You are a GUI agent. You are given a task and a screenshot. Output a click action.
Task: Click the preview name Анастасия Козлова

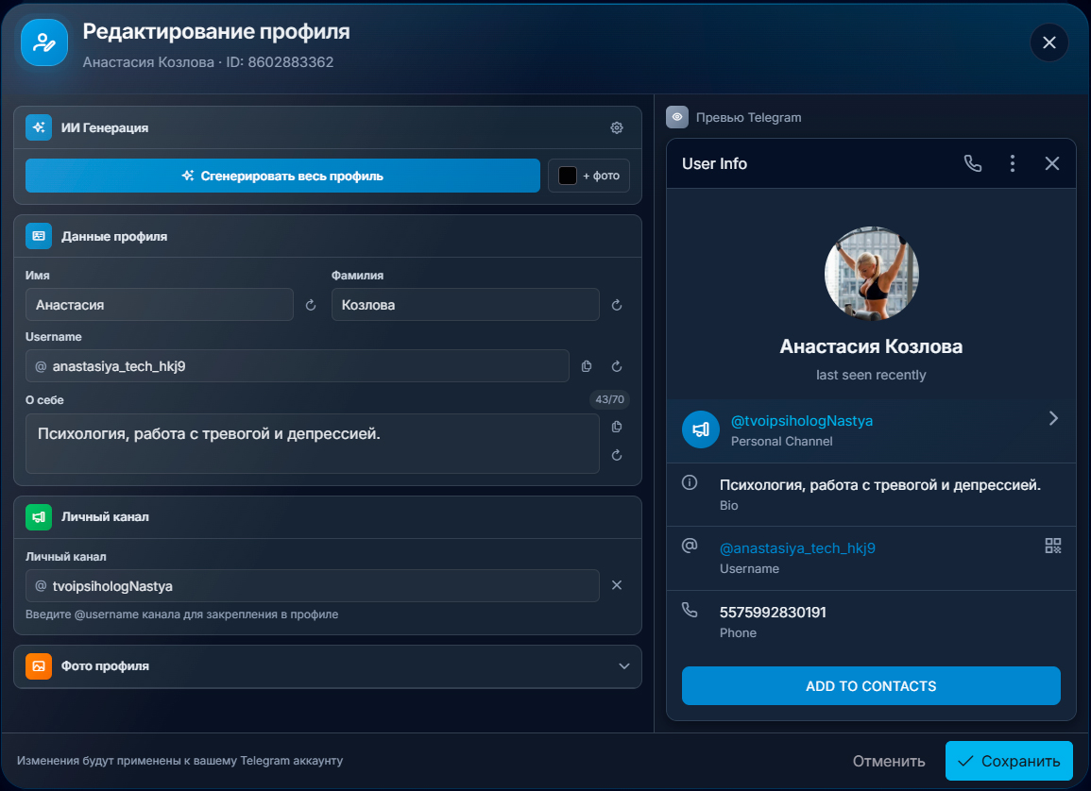tap(871, 346)
